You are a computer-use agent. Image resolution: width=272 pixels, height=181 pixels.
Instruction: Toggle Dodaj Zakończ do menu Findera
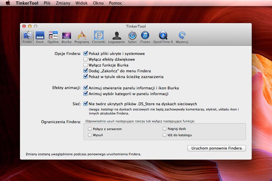[85, 71]
